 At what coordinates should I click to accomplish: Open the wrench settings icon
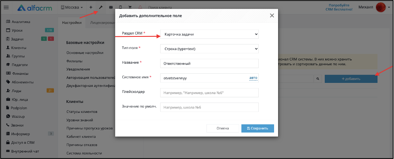[x=101, y=8]
